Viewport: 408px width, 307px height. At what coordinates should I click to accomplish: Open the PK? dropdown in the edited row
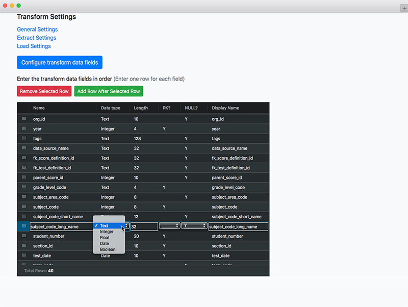(169, 226)
